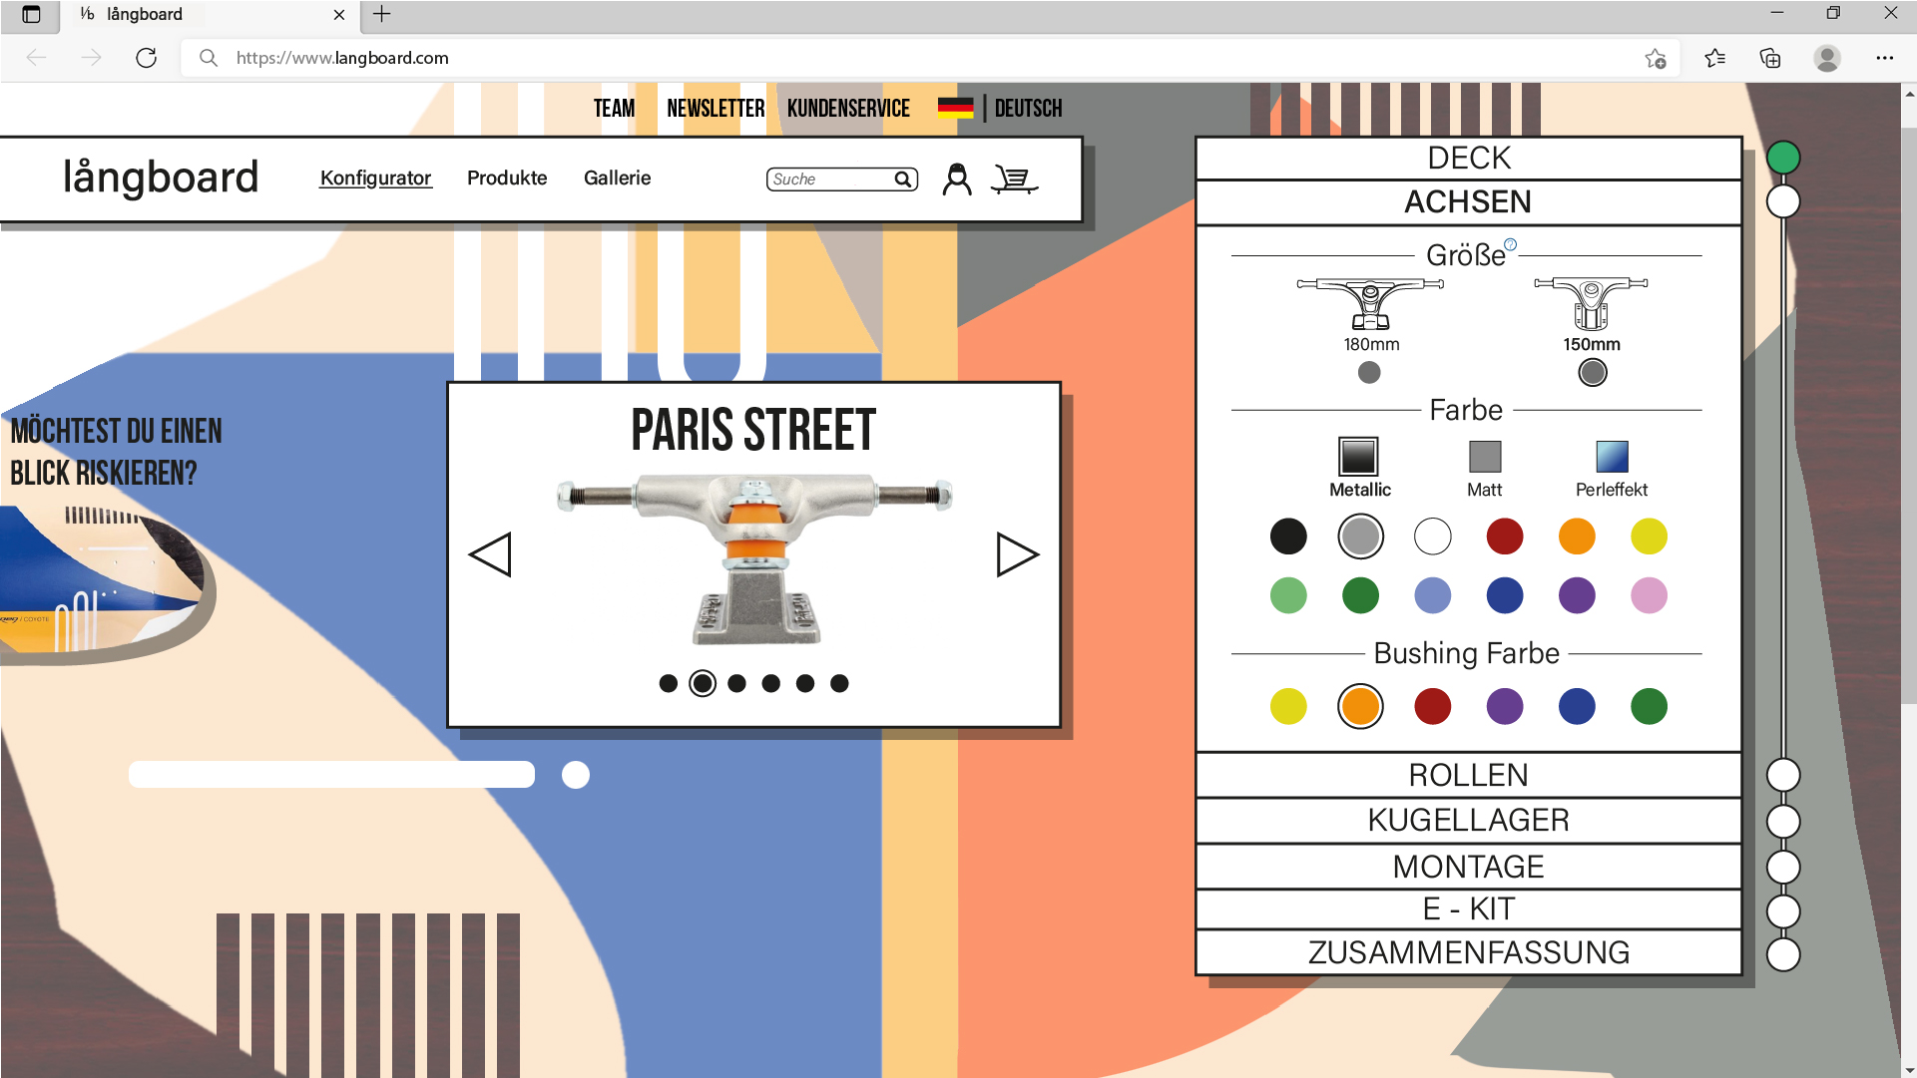
Task: Open the user account icon
Action: [x=957, y=180]
